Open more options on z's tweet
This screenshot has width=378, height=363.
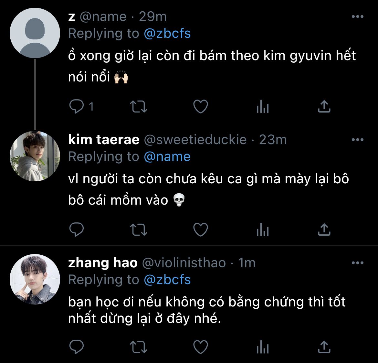[357, 17]
